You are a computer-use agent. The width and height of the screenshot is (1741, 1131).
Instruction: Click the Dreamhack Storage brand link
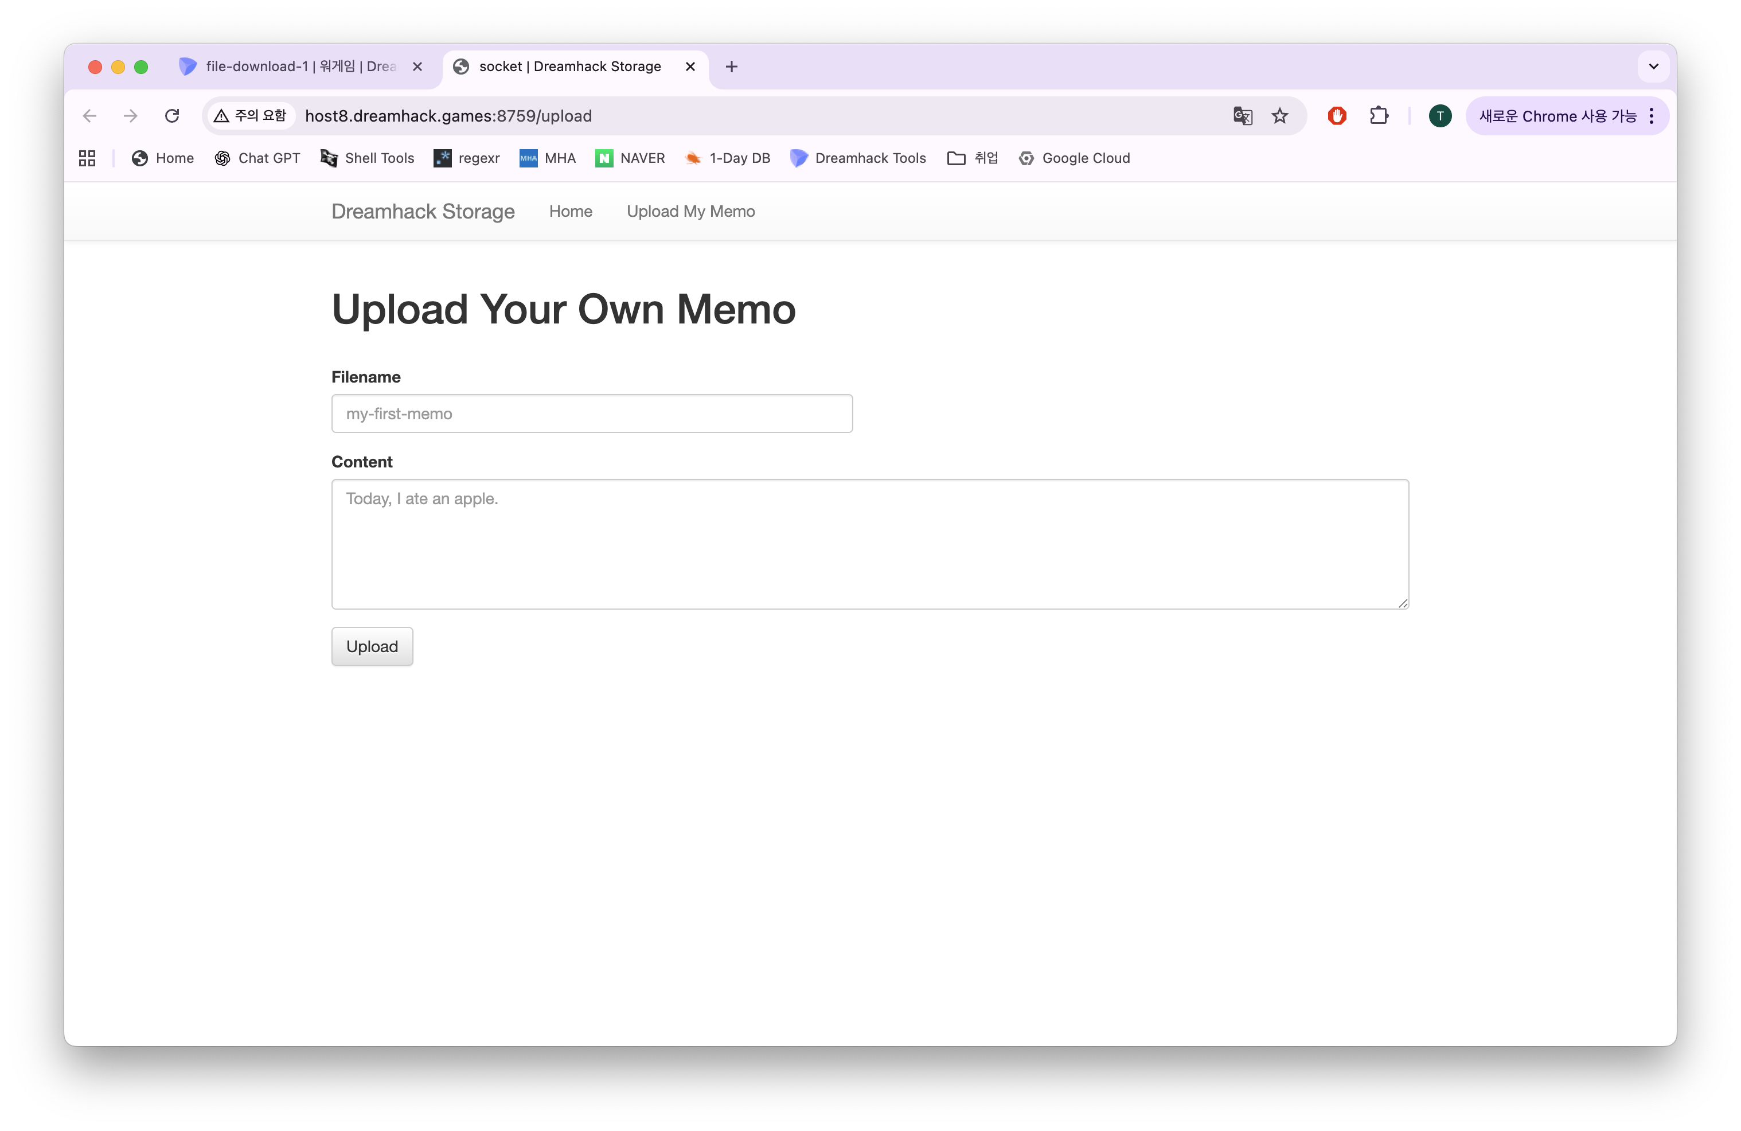click(423, 212)
